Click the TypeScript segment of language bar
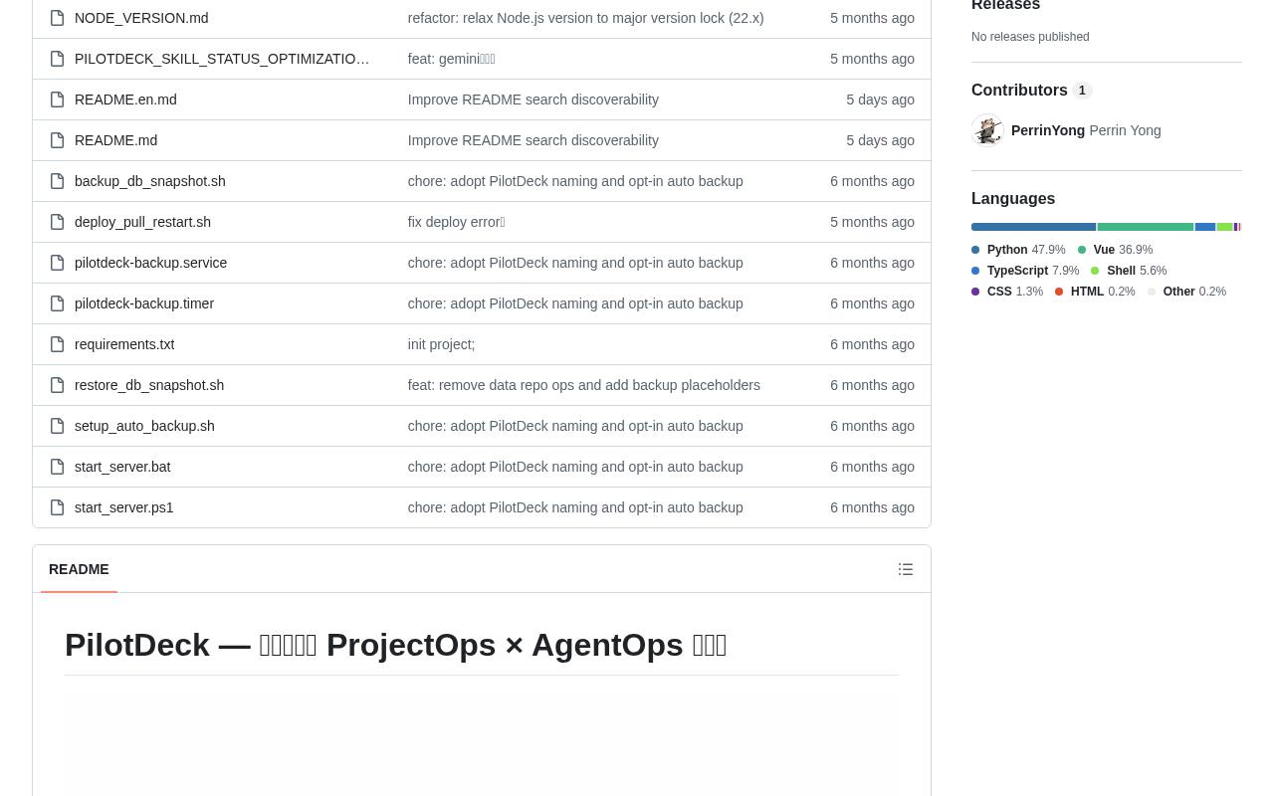 (1205, 227)
